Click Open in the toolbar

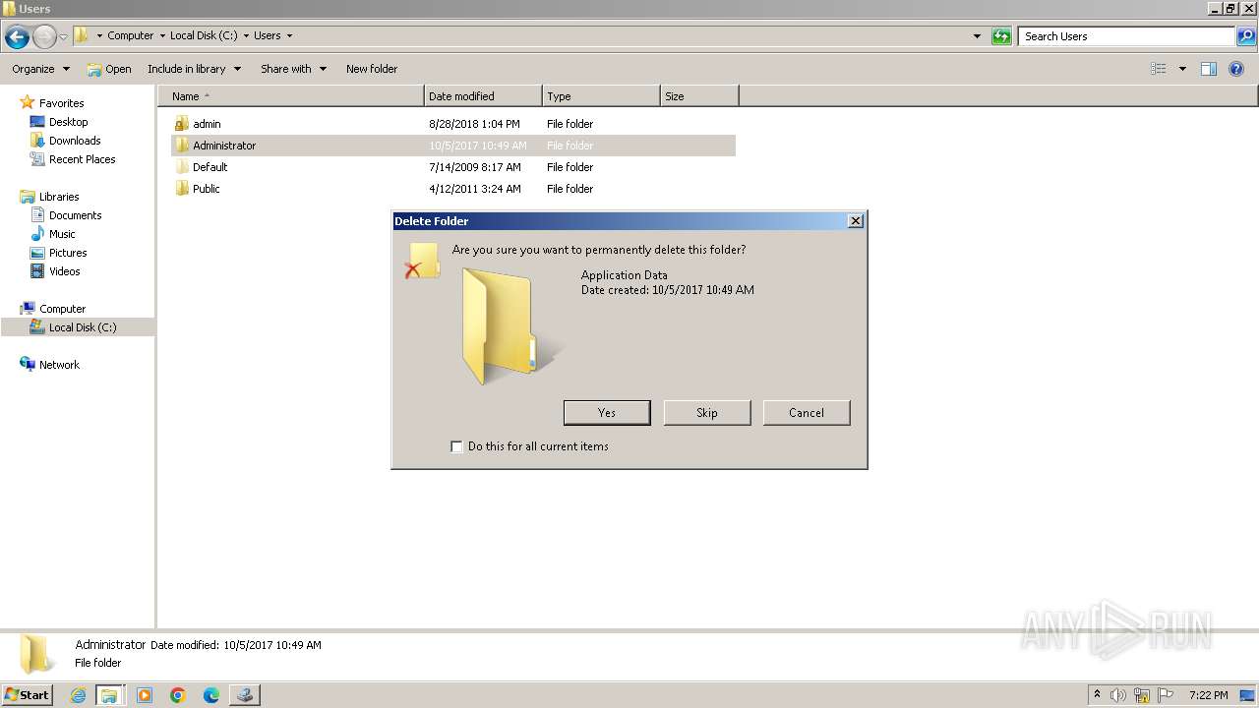[x=109, y=69]
